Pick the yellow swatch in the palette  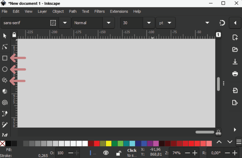coord(109,144)
